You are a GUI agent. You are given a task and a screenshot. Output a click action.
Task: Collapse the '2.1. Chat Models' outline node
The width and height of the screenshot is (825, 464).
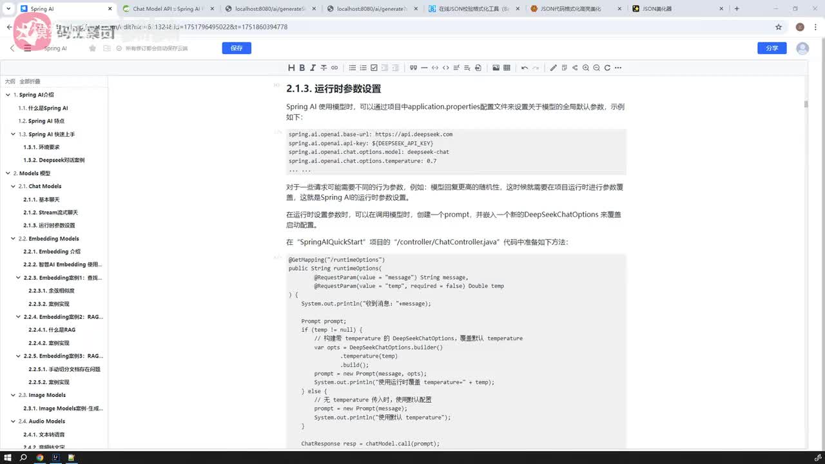pyautogui.click(x=13, y=186)
